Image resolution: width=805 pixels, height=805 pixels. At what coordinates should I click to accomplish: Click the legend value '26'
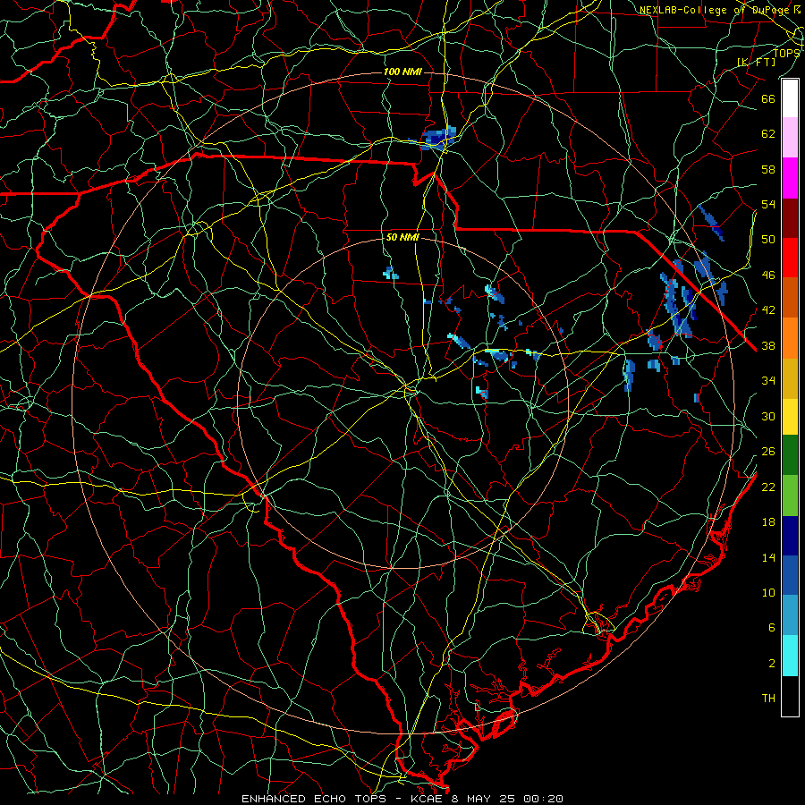(x=768, y=452)
